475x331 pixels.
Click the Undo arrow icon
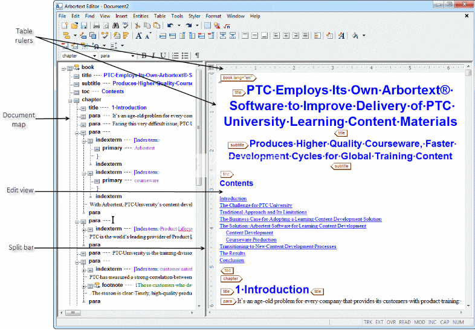[170, 25]
